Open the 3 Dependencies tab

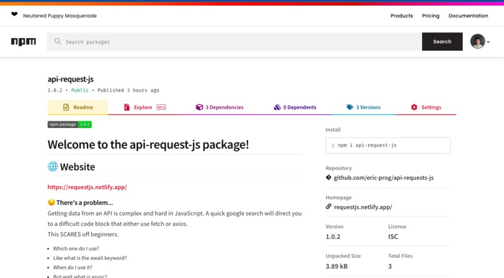pyautogui.click(x=219, y=107)
